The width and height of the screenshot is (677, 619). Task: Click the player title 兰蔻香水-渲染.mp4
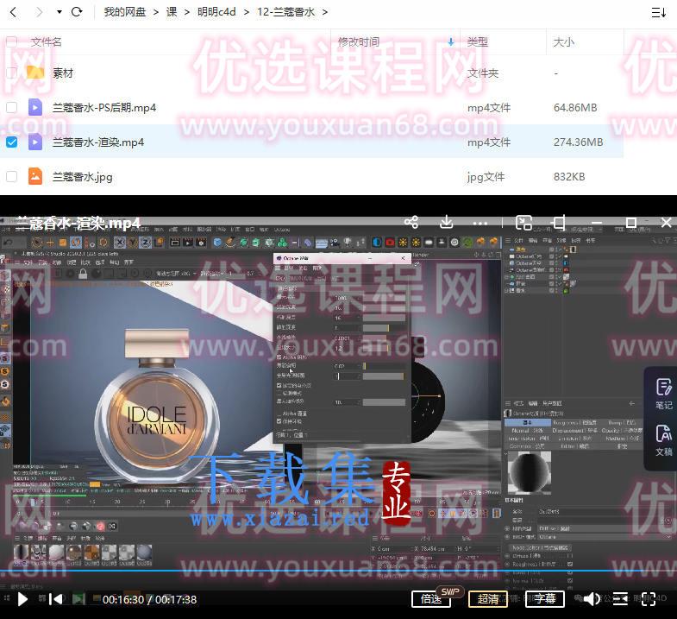point(78,223)
